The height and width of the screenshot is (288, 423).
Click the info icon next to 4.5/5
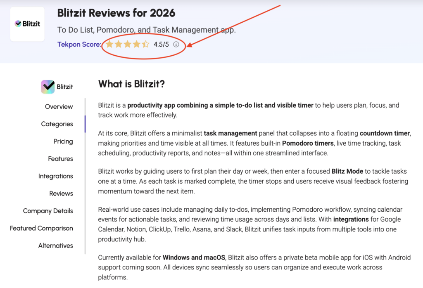(176, 44)
